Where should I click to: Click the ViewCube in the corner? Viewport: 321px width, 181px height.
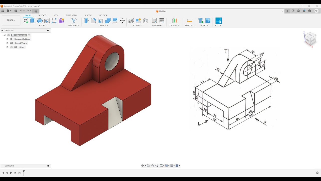[x=310, y=38]
